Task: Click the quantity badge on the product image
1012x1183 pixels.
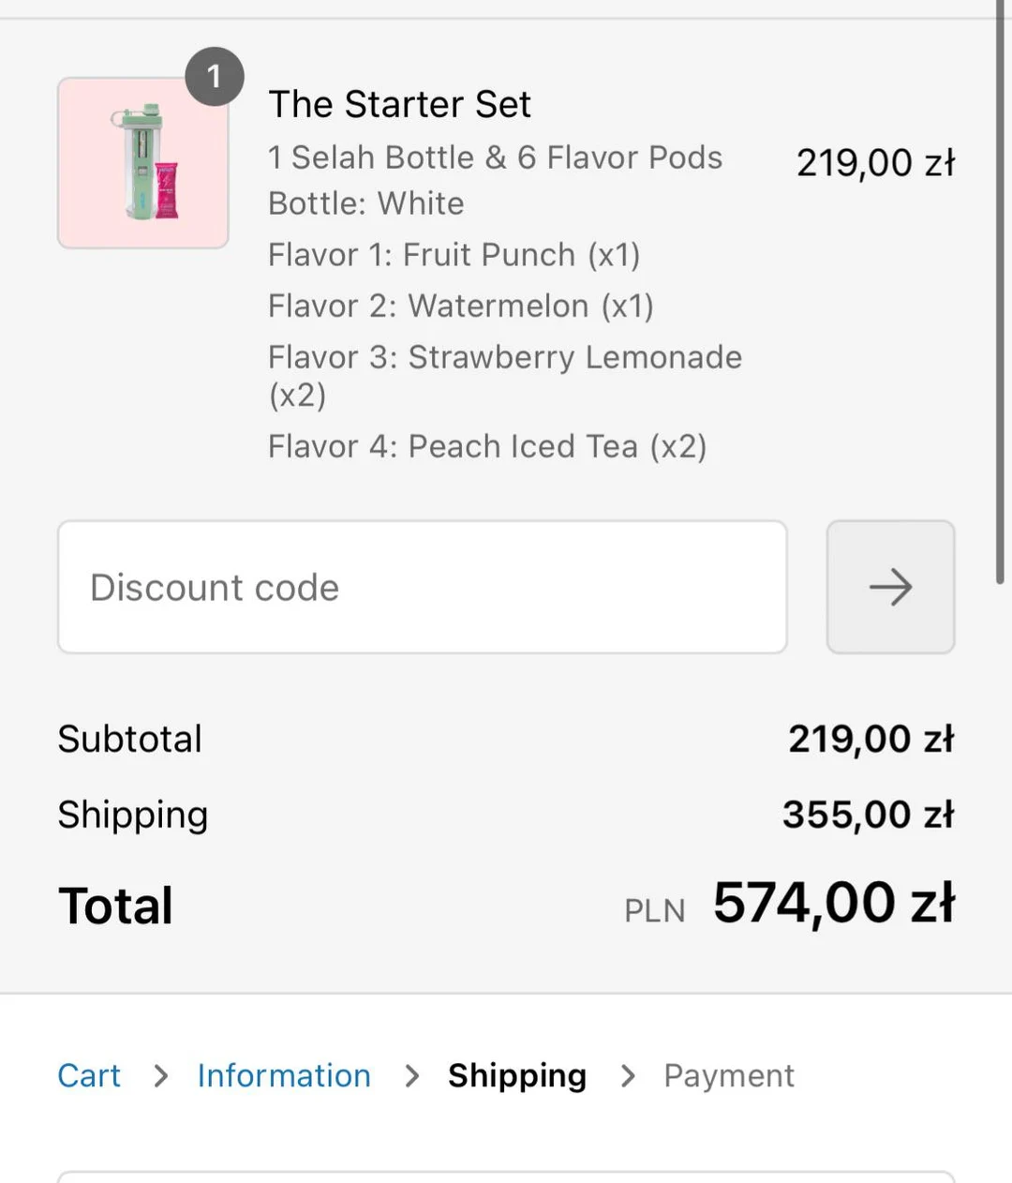Action: coord(215,76)
